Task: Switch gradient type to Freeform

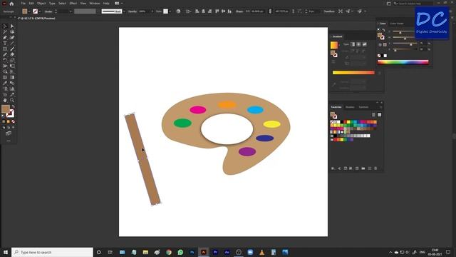Action: [x=364, y=44]
